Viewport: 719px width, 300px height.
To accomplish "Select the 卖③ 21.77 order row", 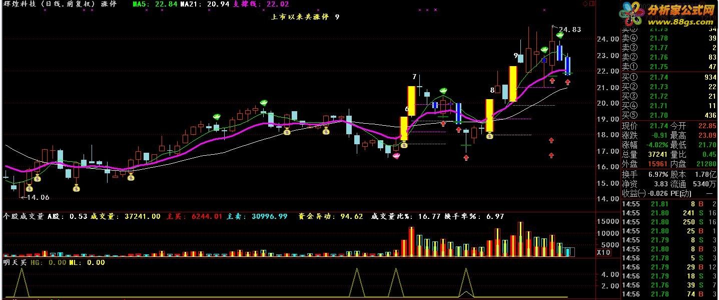I will pos(669,48).
